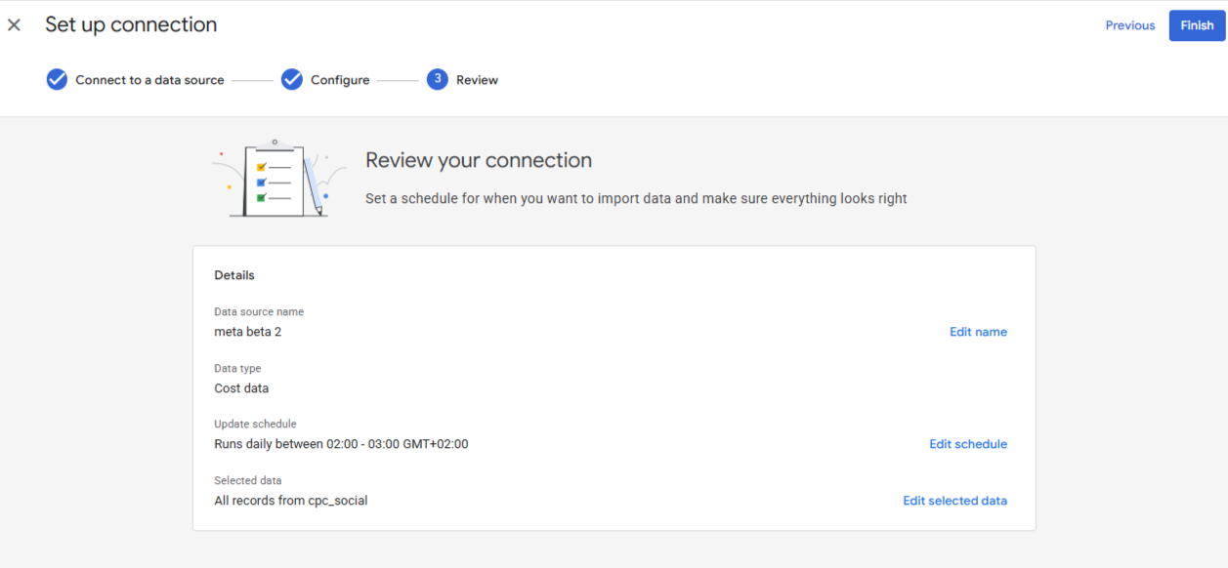Image resolution: width=1228 pixels, height=568 pixels.
Task: Close the Set up connection dialog
Action: (14, 25)
